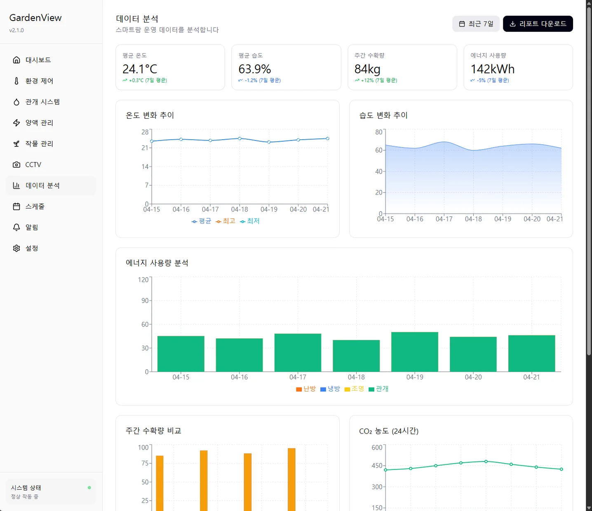Open the 설정 sidebar link

click(x=51, y=248)
